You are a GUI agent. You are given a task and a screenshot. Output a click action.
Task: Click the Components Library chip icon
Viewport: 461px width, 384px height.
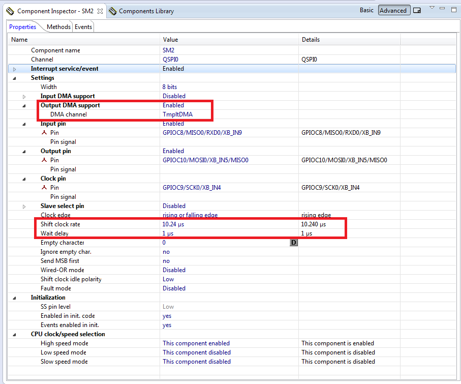[113, 10]
